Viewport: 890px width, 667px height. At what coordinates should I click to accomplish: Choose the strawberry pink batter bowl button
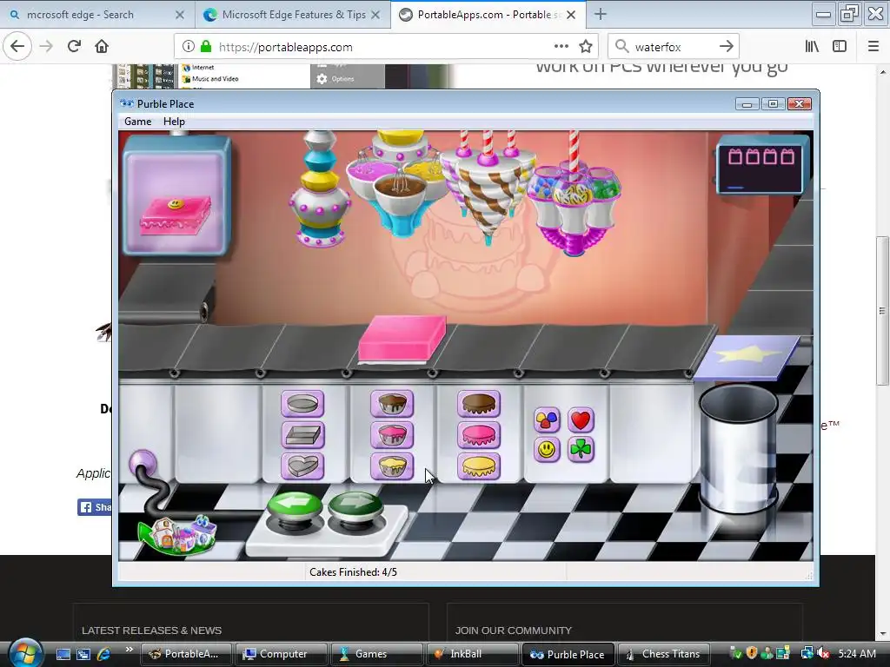point(392,435)
